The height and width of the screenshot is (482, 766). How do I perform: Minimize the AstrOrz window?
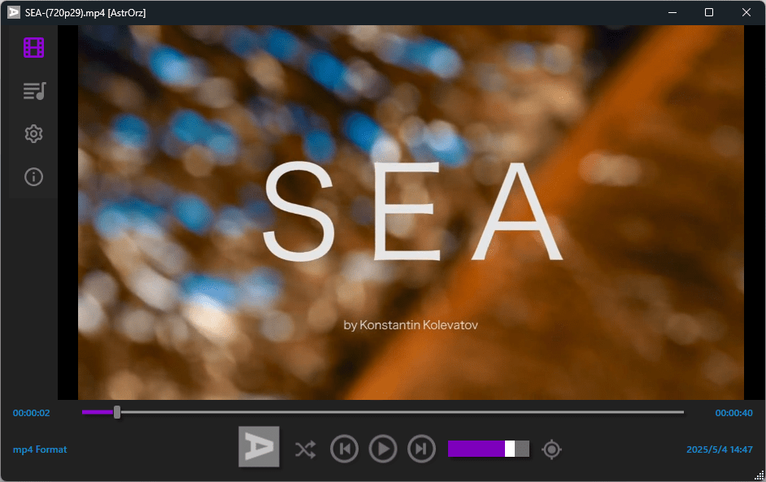point(672,12)
